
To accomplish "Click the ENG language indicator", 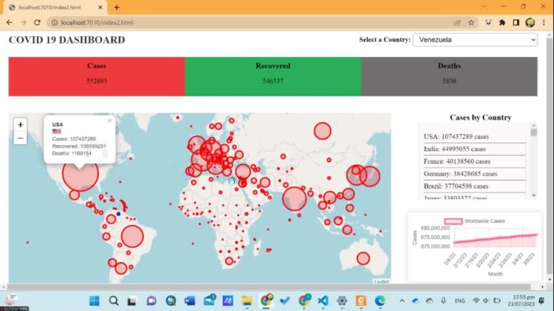I will (460, 301).
